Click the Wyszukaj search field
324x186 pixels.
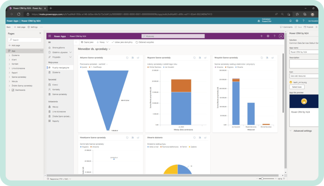point(173,36)
